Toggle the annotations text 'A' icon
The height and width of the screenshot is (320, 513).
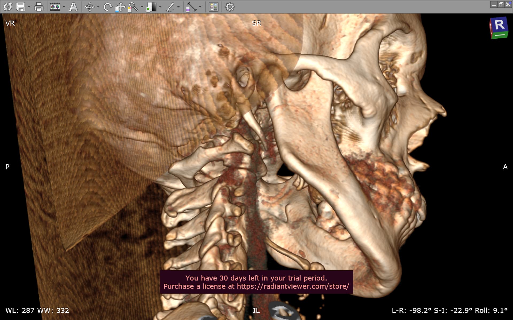point(73,7)
